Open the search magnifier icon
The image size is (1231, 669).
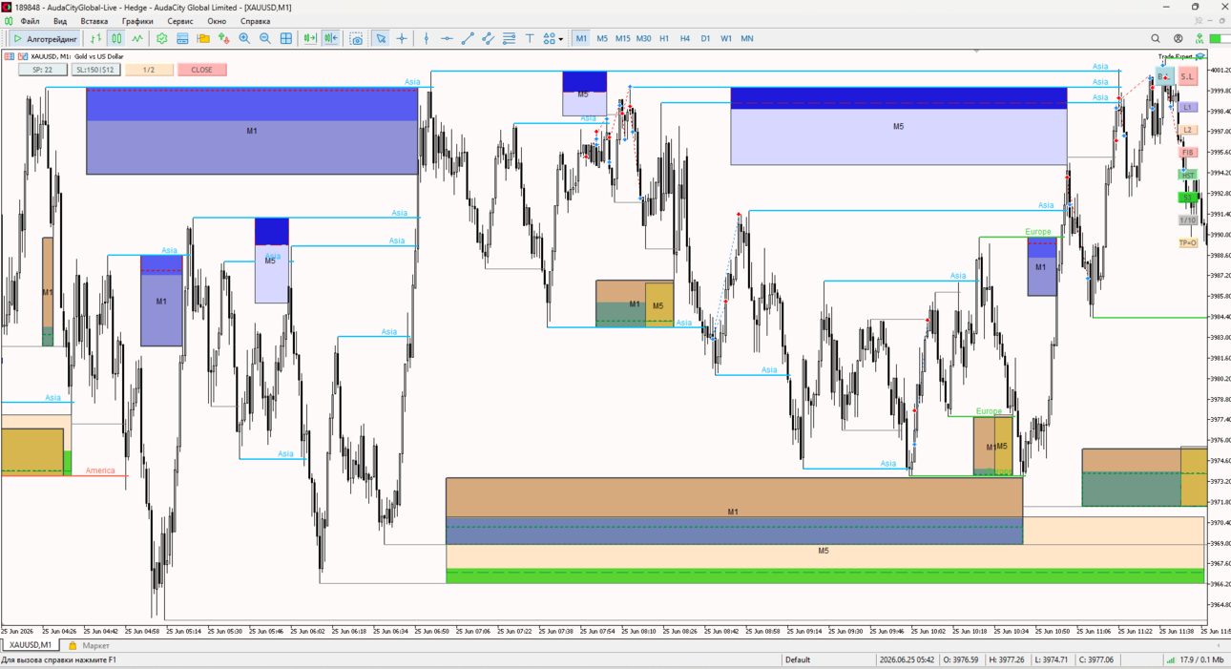coord(1156,38)
